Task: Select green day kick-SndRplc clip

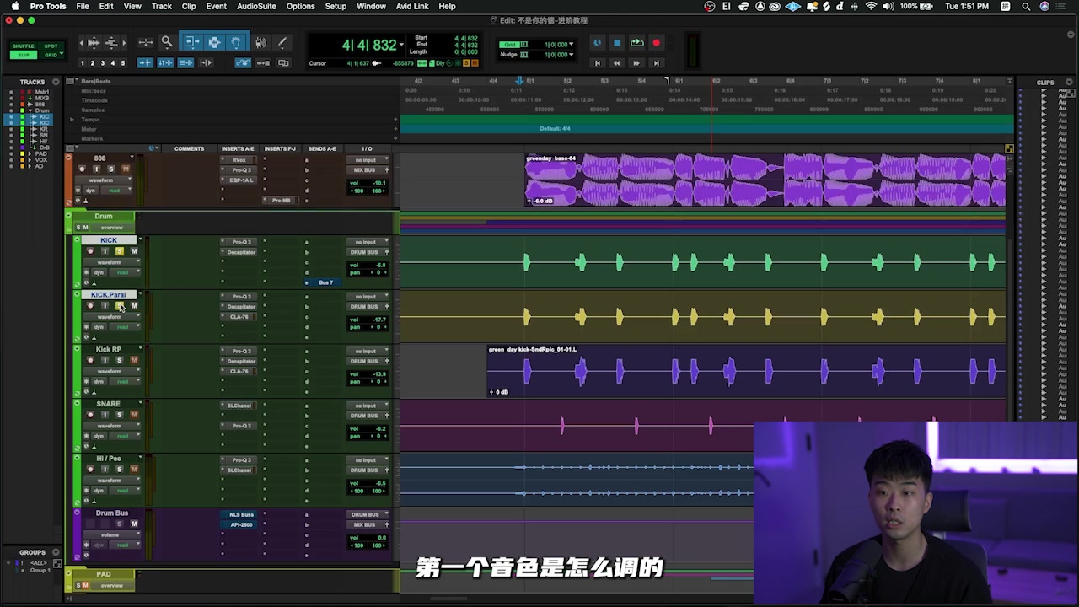Action: tap(746, 371)
